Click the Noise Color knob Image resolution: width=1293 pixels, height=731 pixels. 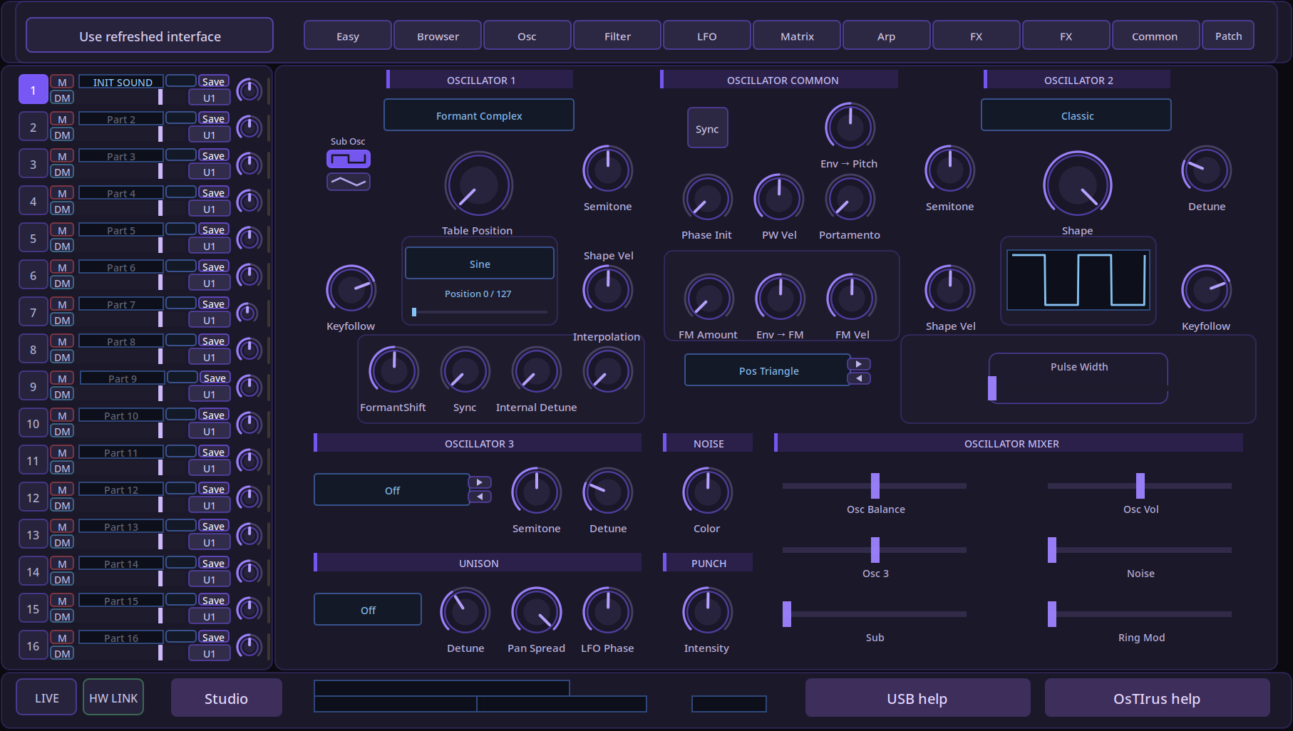point(707,492)
